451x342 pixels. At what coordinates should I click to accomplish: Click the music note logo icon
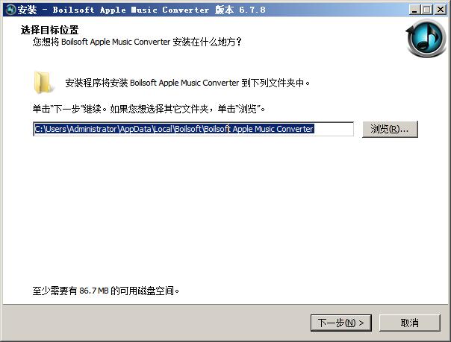(x=426, y=38)
